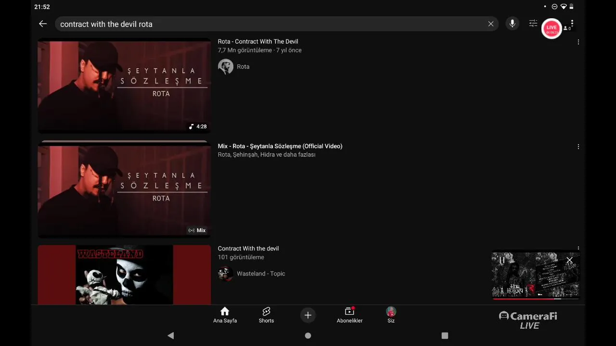Tap Android recent apps square button

tap(445, 335)
